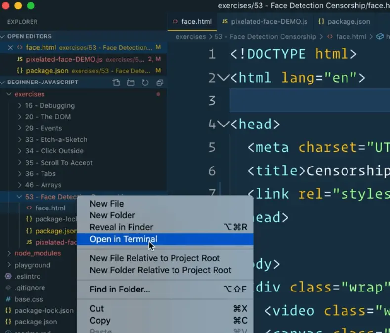The height and width of the screenshot is (333, 390).
Task: Click the .eslintrc file icon in explorer
Action: coord(8,276)
